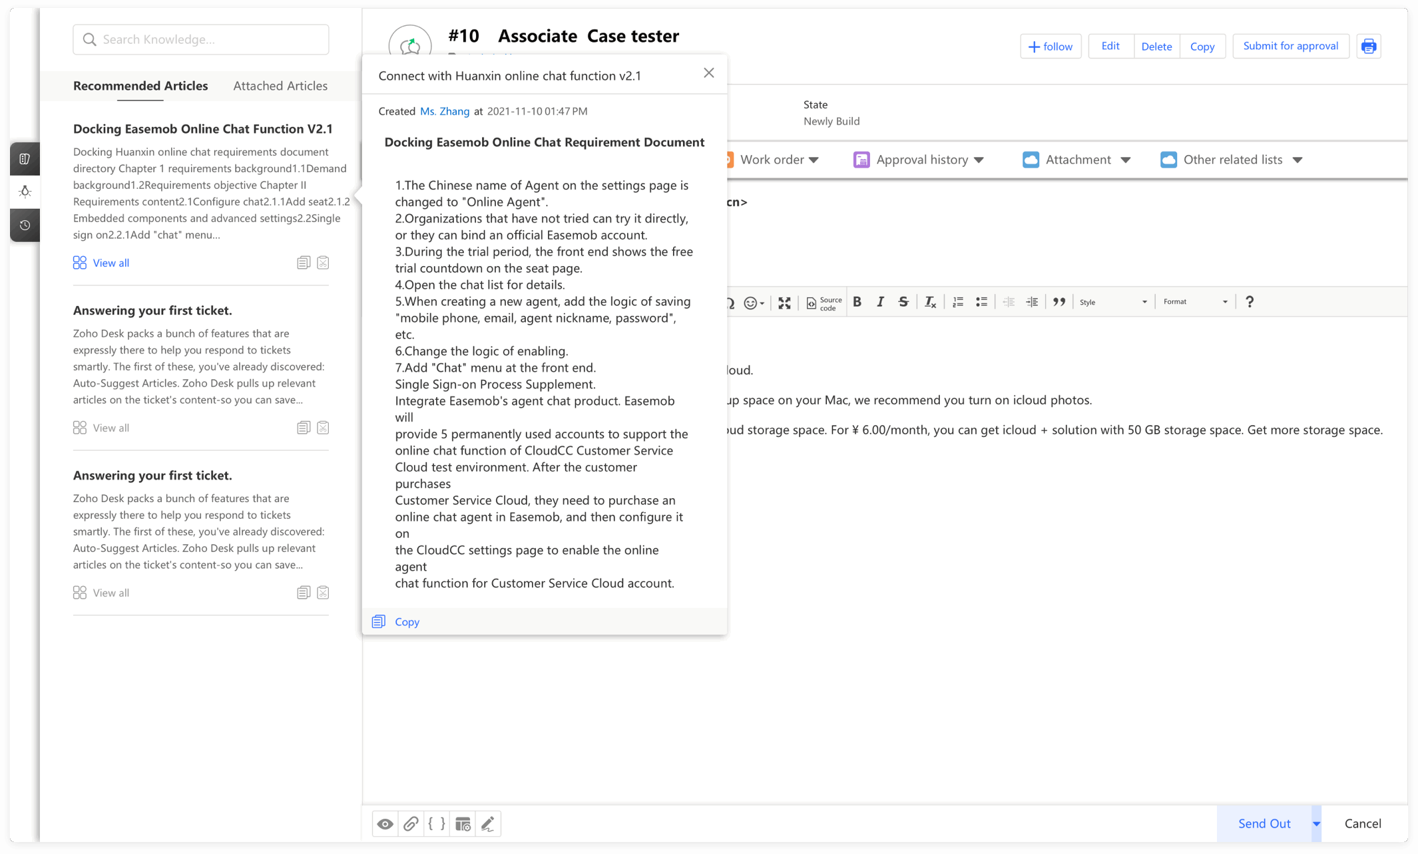1418x854 pixels.
Task: Toggle preview eye icon at bottom
Action: [385, 824]
